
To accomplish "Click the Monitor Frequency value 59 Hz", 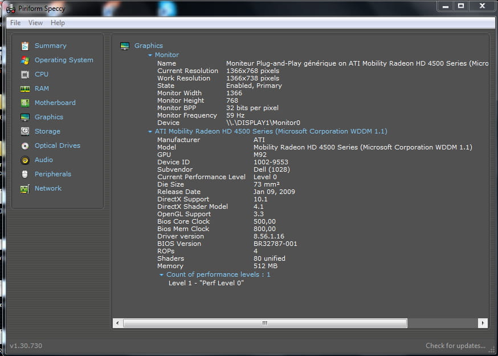I will tap(235, 115).
